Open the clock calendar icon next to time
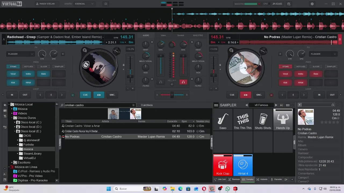Image resolution: width=344 pixels, height=193 pixels. (289, 4)
